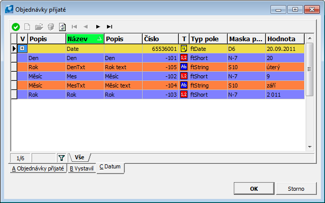The height and width of the screenshot is (203, 325).
Task: Maximize the Objednávky přijaté window
Action: click(x=295, y=10)
